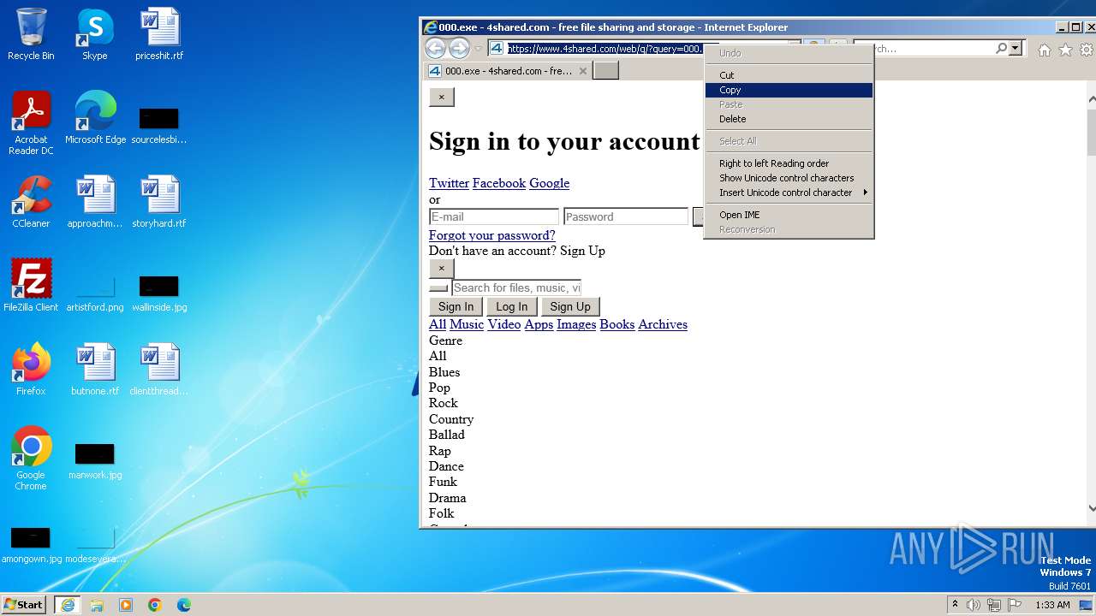The height and width of the screenshot is (616, 1096).
Task: Open a new blank tab button
Action: click(606, 71)
